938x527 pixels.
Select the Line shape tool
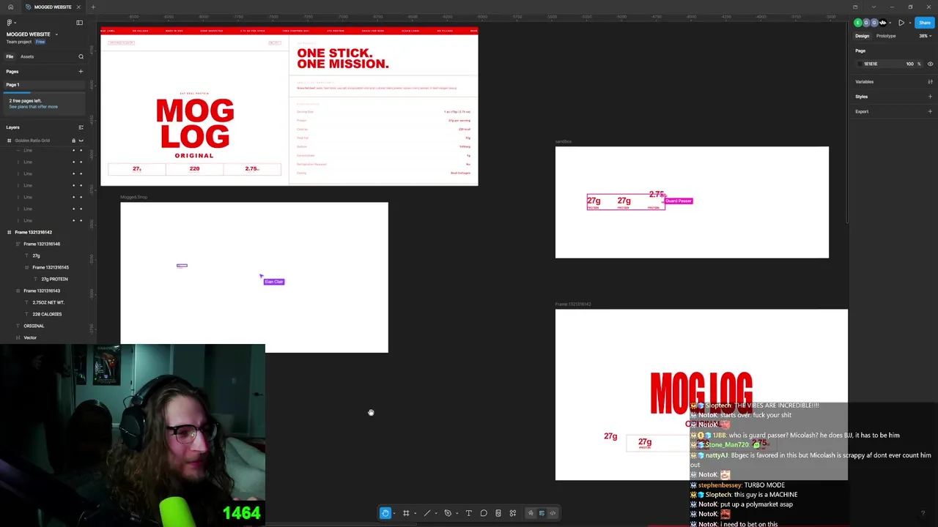[427, 513]
